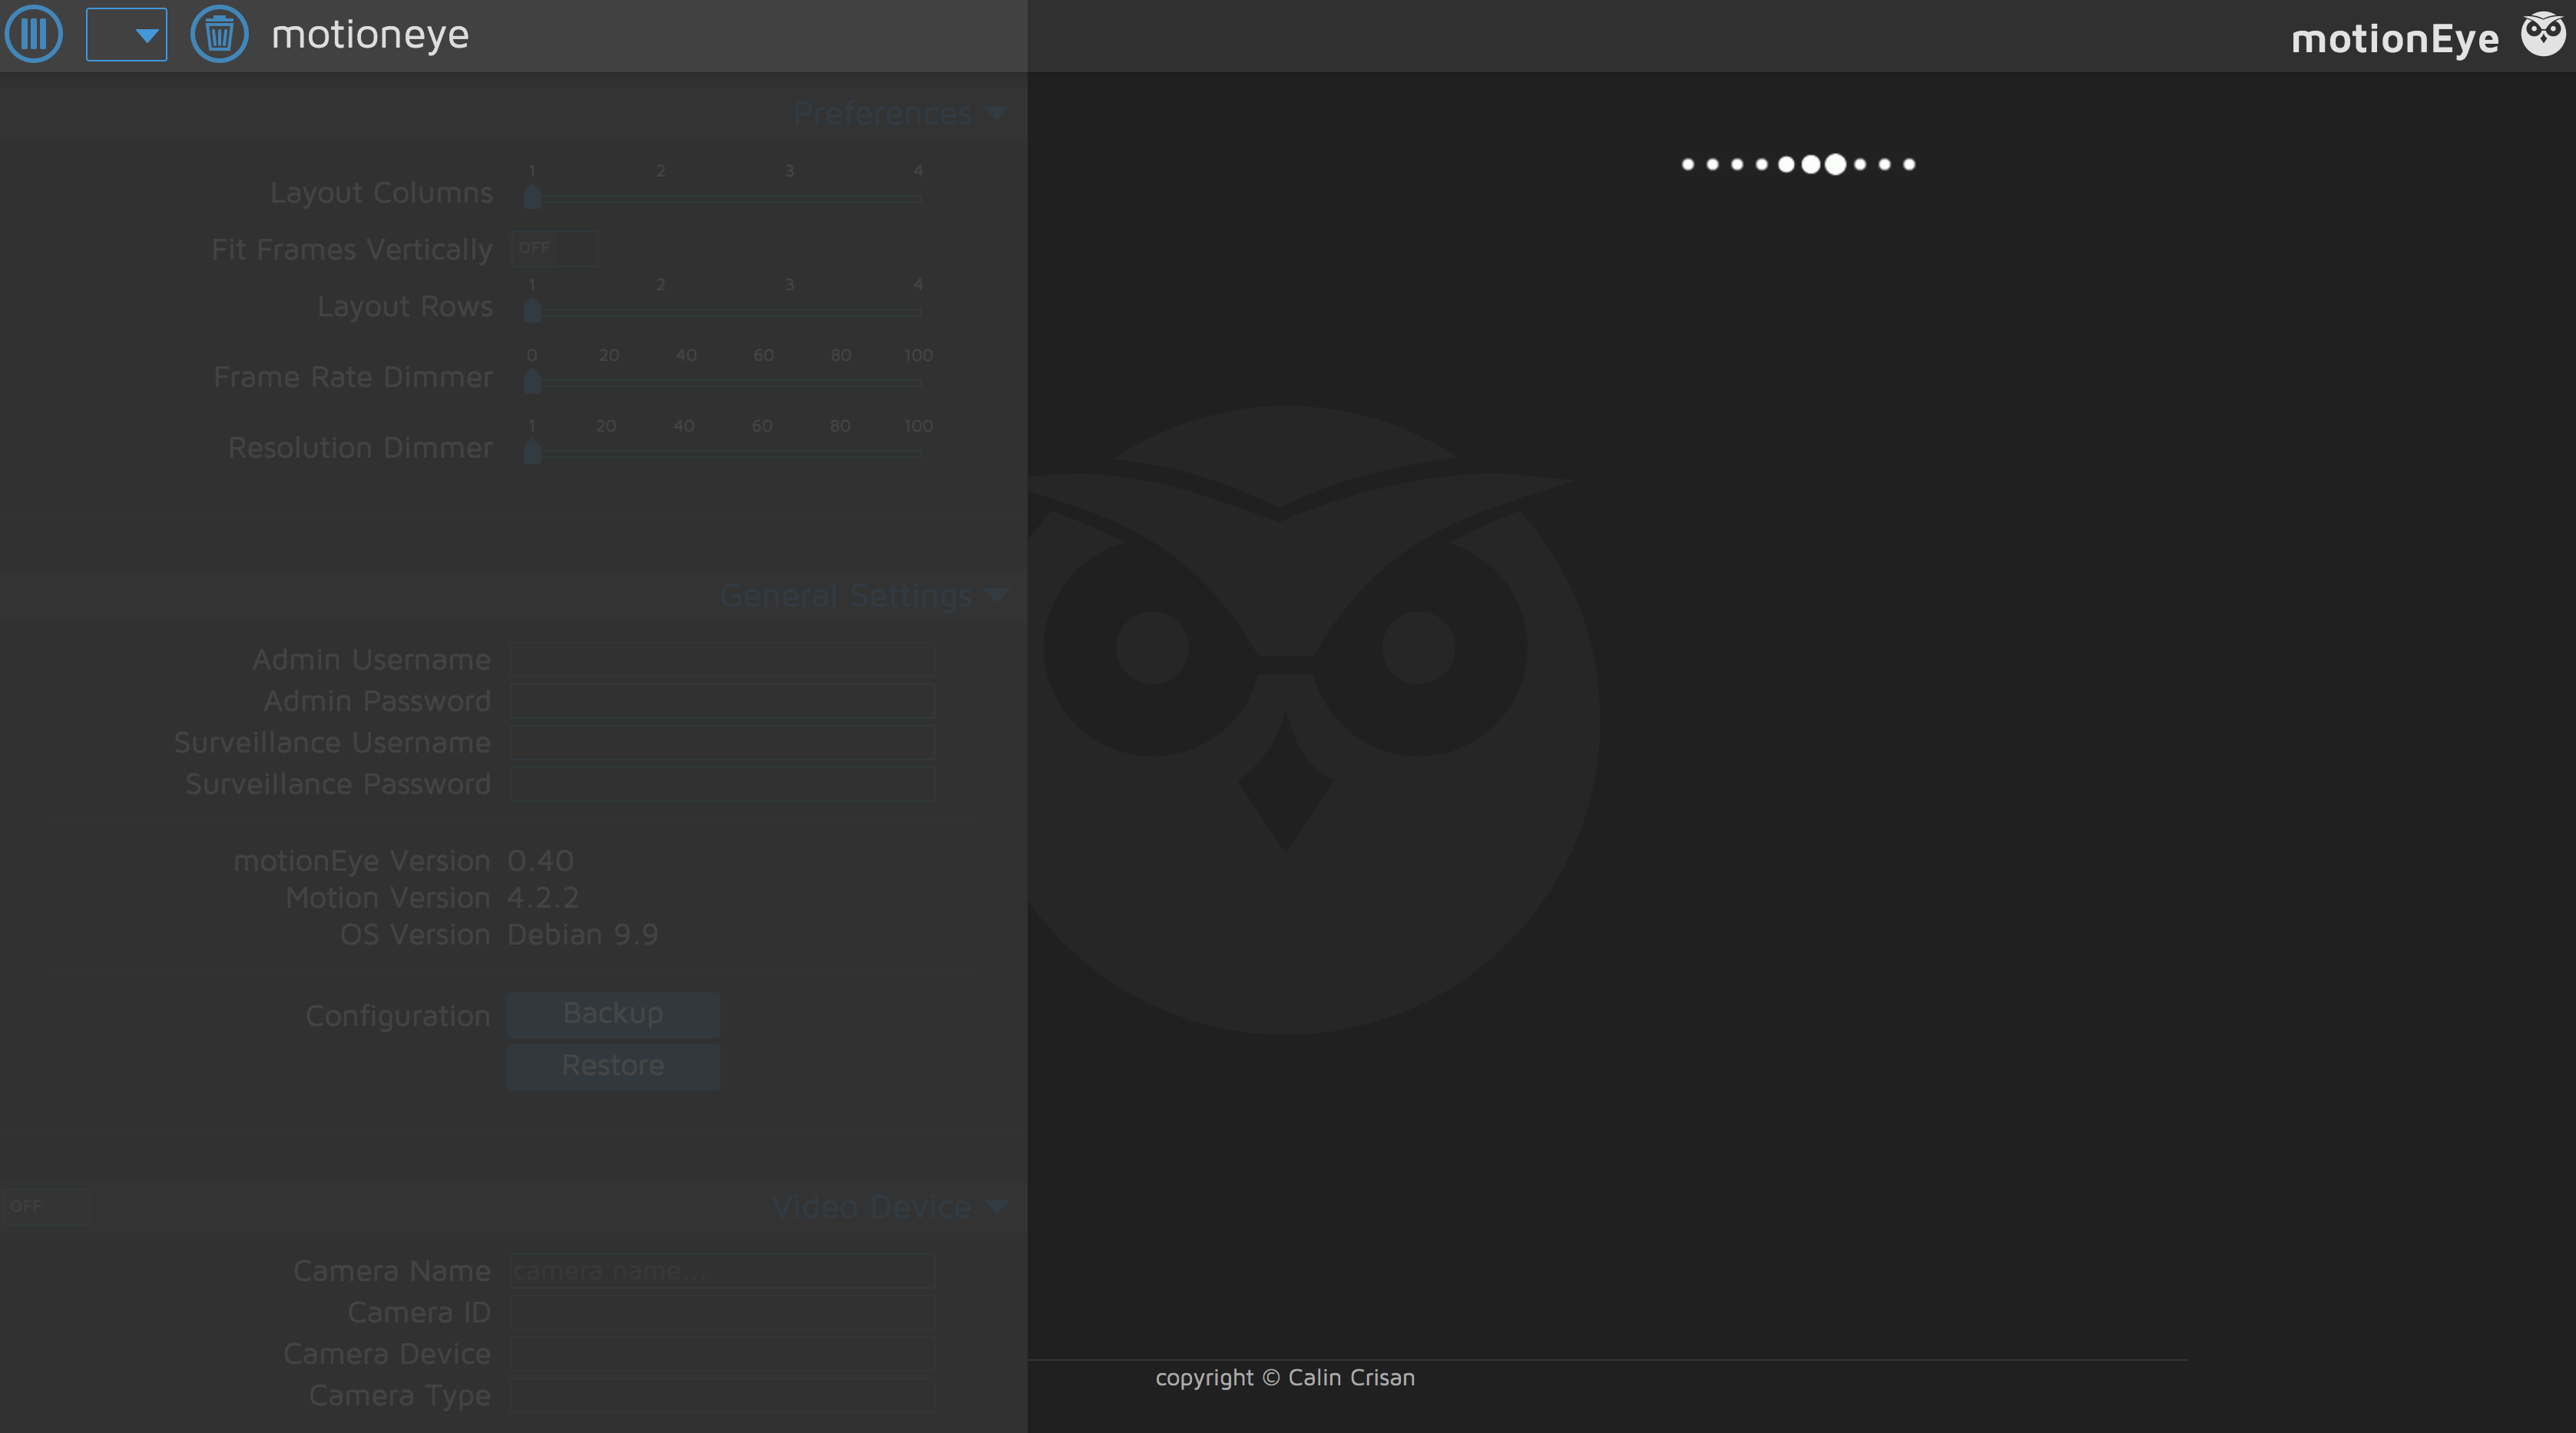Enable the Fit Frames Vertically toggle
This screenshot has height=1433, width=2576.
554,248
